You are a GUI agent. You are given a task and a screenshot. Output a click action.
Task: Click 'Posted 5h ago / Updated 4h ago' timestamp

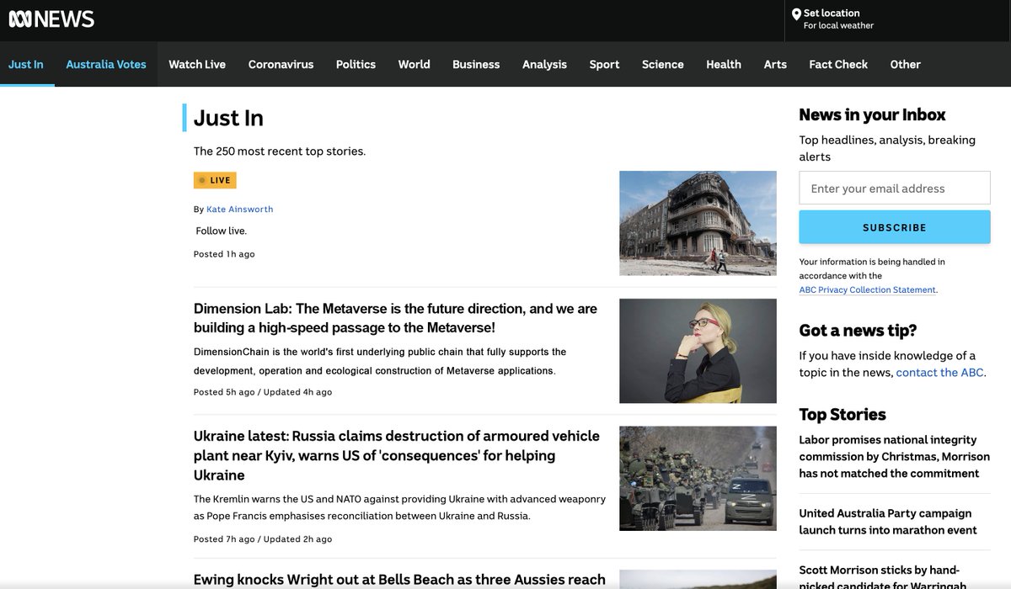263,392
